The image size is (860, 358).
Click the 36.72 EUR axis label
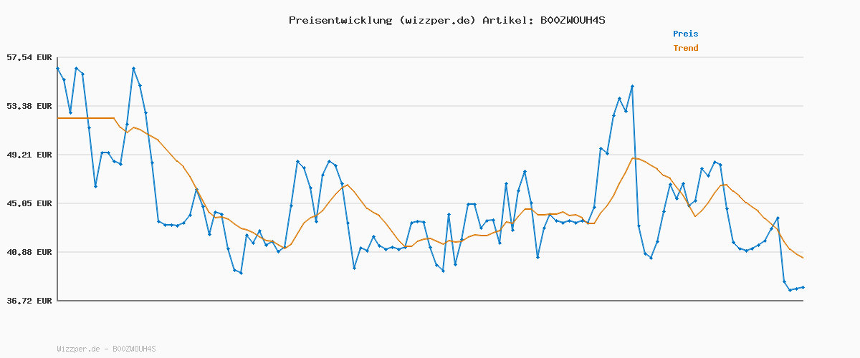pyautogui.click(x=28, y=301)
